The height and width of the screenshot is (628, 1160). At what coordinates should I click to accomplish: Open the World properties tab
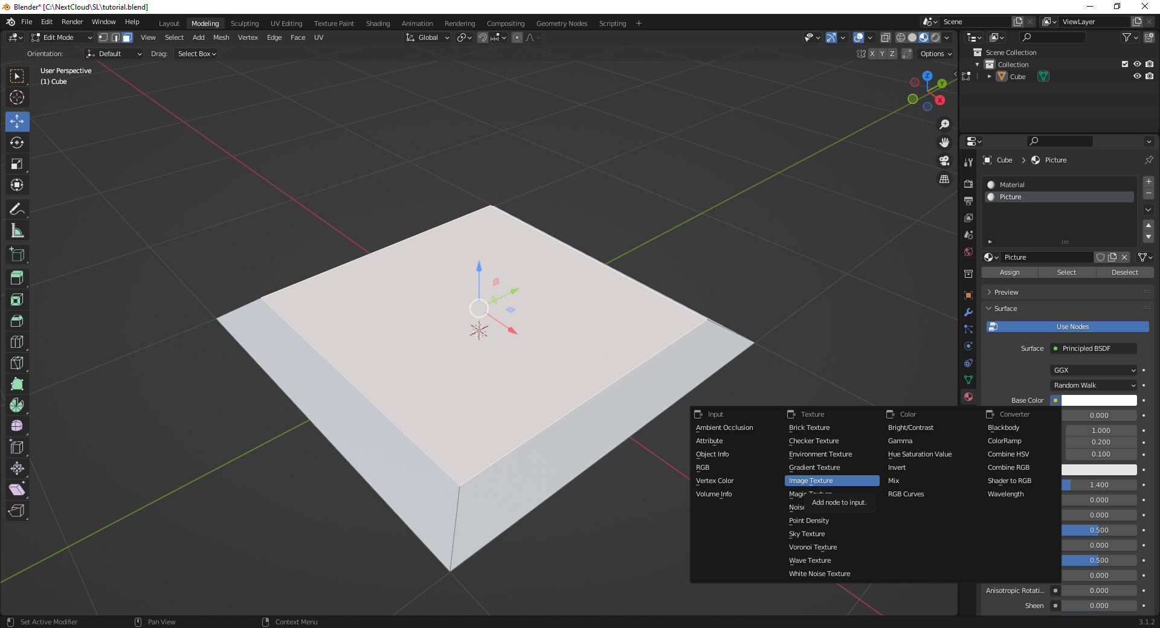click(968, 252)
